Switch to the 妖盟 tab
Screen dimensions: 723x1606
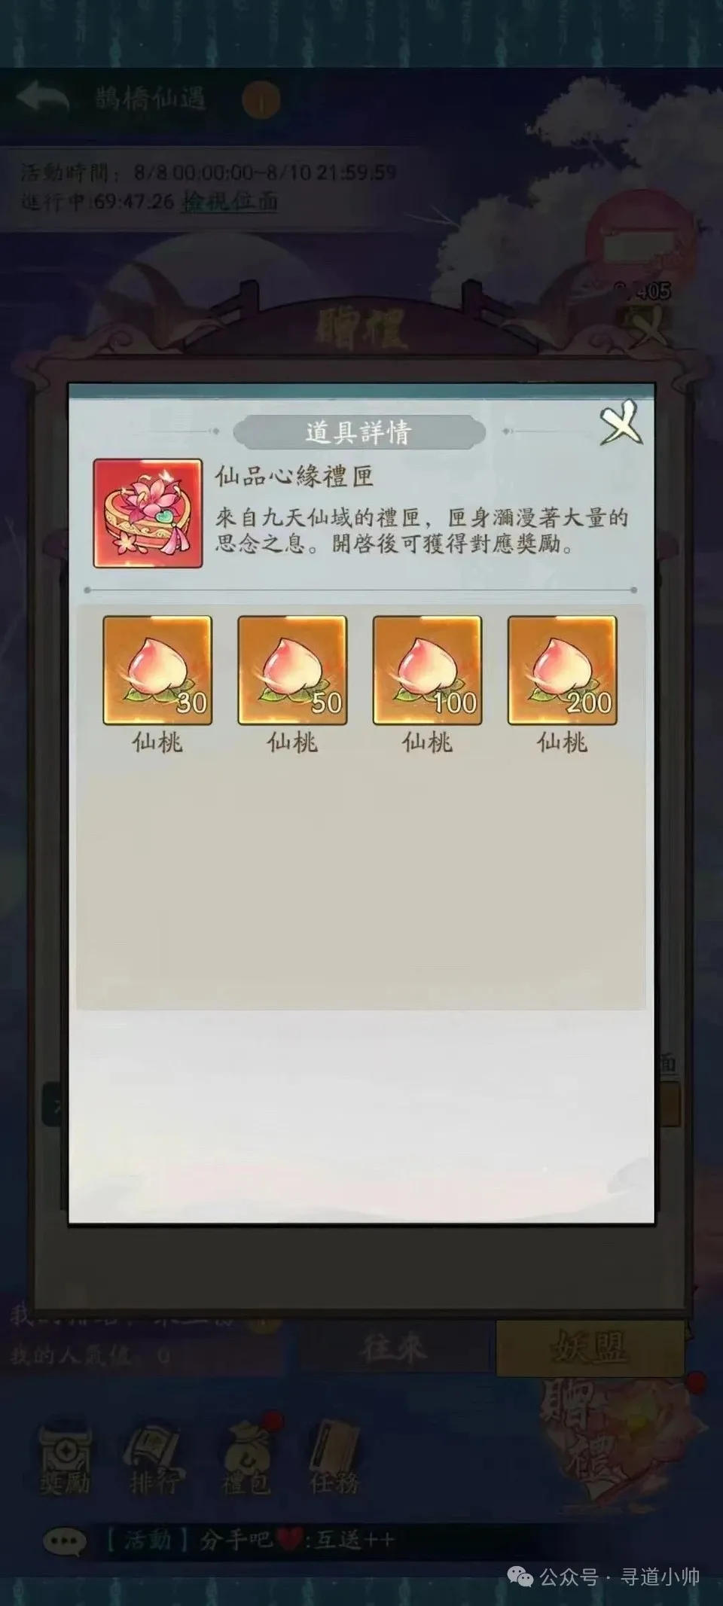(x=590, y=1347)
